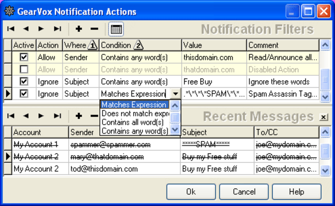The image size is (335, 206).
Task: Check Active for thatdomain.com disabled rule
Action: (x=24, y=69)
